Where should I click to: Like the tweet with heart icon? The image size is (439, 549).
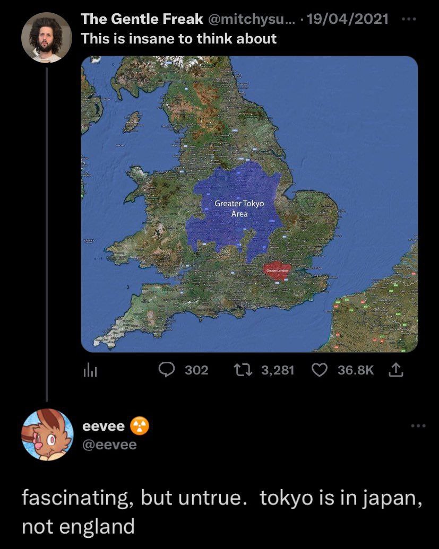coord(320,370)
